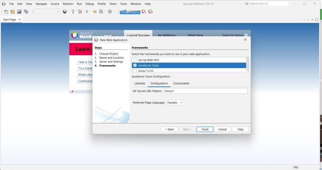Viewport: 322px width, 170px height.
Task: Open the editor tab list dropdown arrow
Action: coord(312,19)
